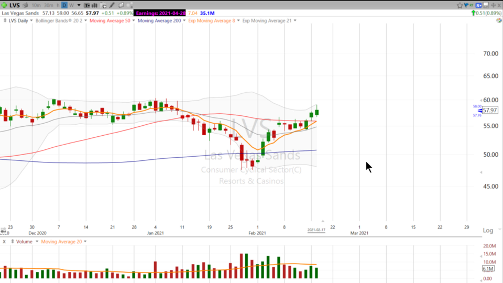Click the Las Vegas Sands company name
This screenshot has height=283, width=503.
click(20, 13)
